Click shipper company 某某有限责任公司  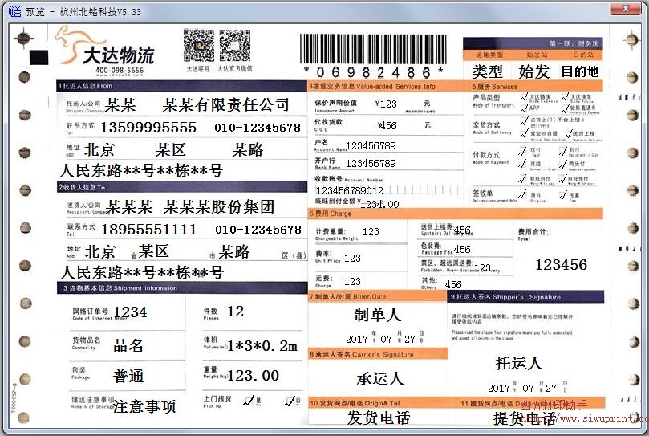click(225, 105)
